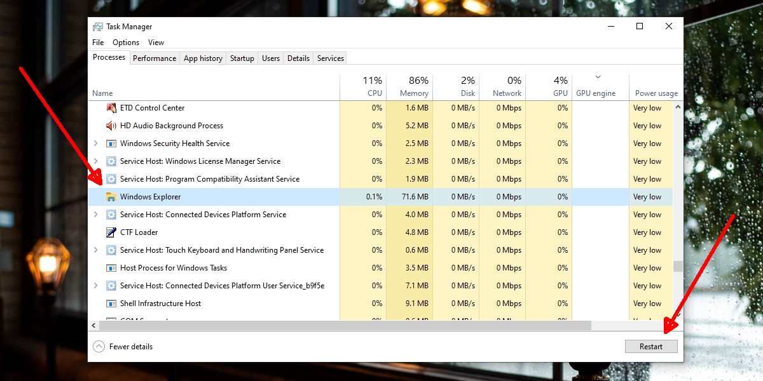The image size is (763, 381).
Task: Expand the Windows Security Health Service row
Action: 96,144
